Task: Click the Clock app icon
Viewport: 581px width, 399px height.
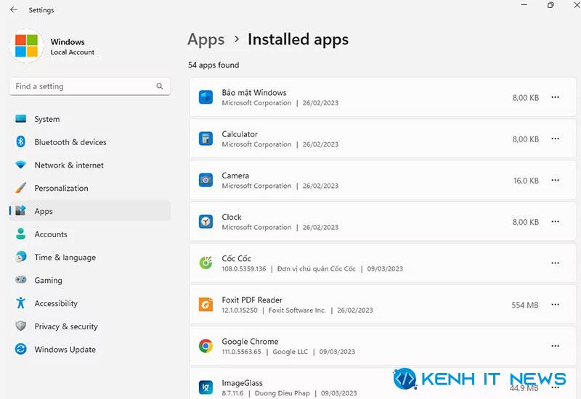Action: click(206, 222)
